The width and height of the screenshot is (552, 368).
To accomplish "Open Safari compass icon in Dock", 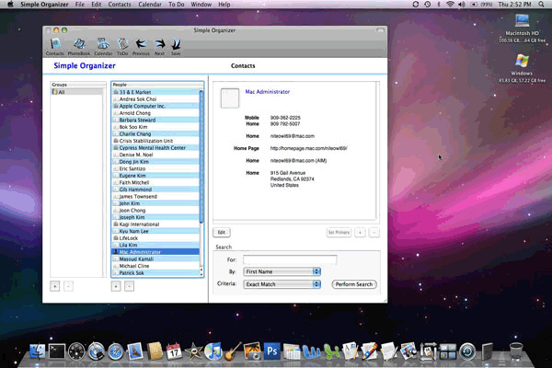I will tap(116, 351).
